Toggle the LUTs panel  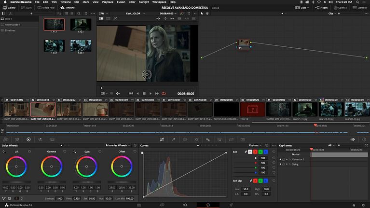point(27,8)
